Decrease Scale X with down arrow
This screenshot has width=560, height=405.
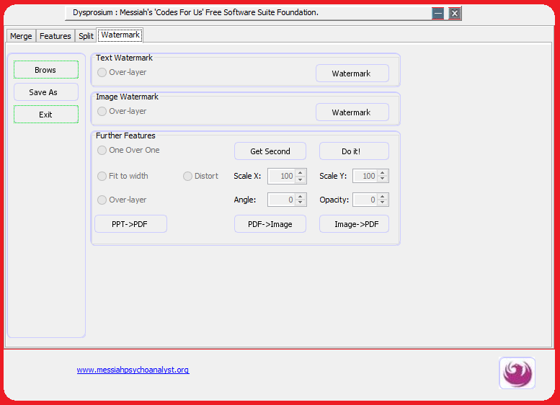pyautogui.click(x=301, y=179)
